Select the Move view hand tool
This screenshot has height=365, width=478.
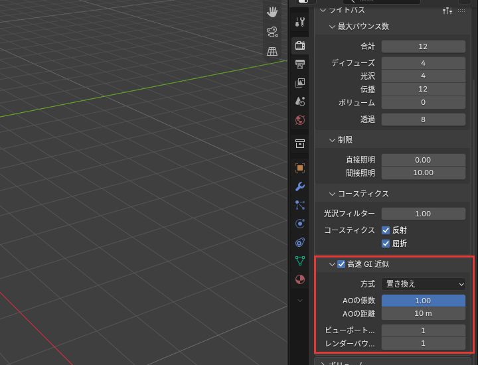272,12
